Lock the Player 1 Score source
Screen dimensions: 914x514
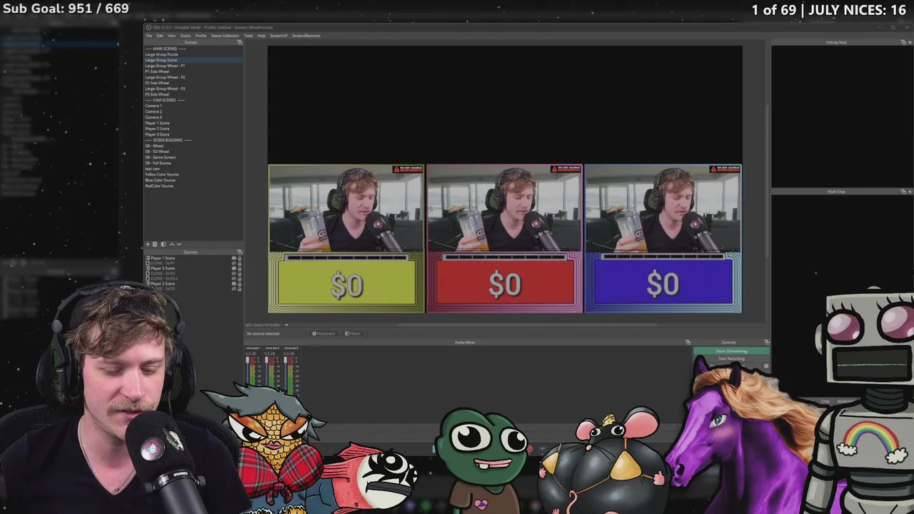(239, 258)
